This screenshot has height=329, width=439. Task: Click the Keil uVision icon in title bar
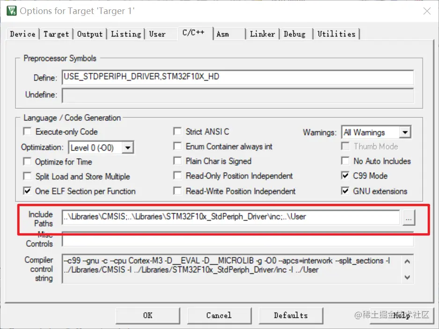tap(12, 11)
